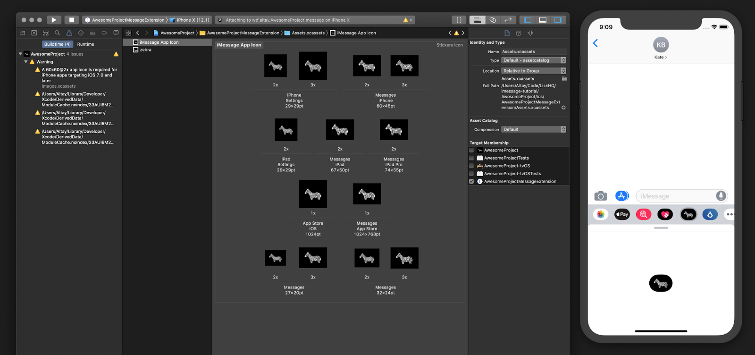This screenshot has width=755, height=355.
Task: Toggle the Navigator panel visibility
Action: (528, 20)
